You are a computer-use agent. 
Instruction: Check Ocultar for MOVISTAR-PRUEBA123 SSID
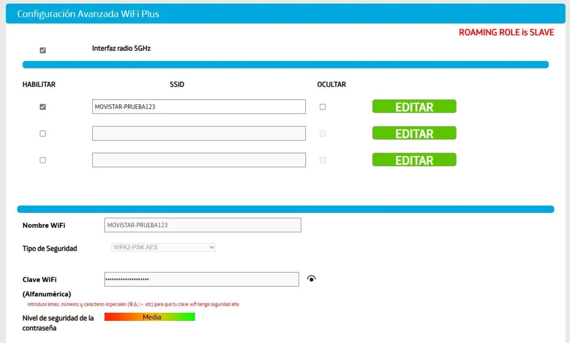323,107
